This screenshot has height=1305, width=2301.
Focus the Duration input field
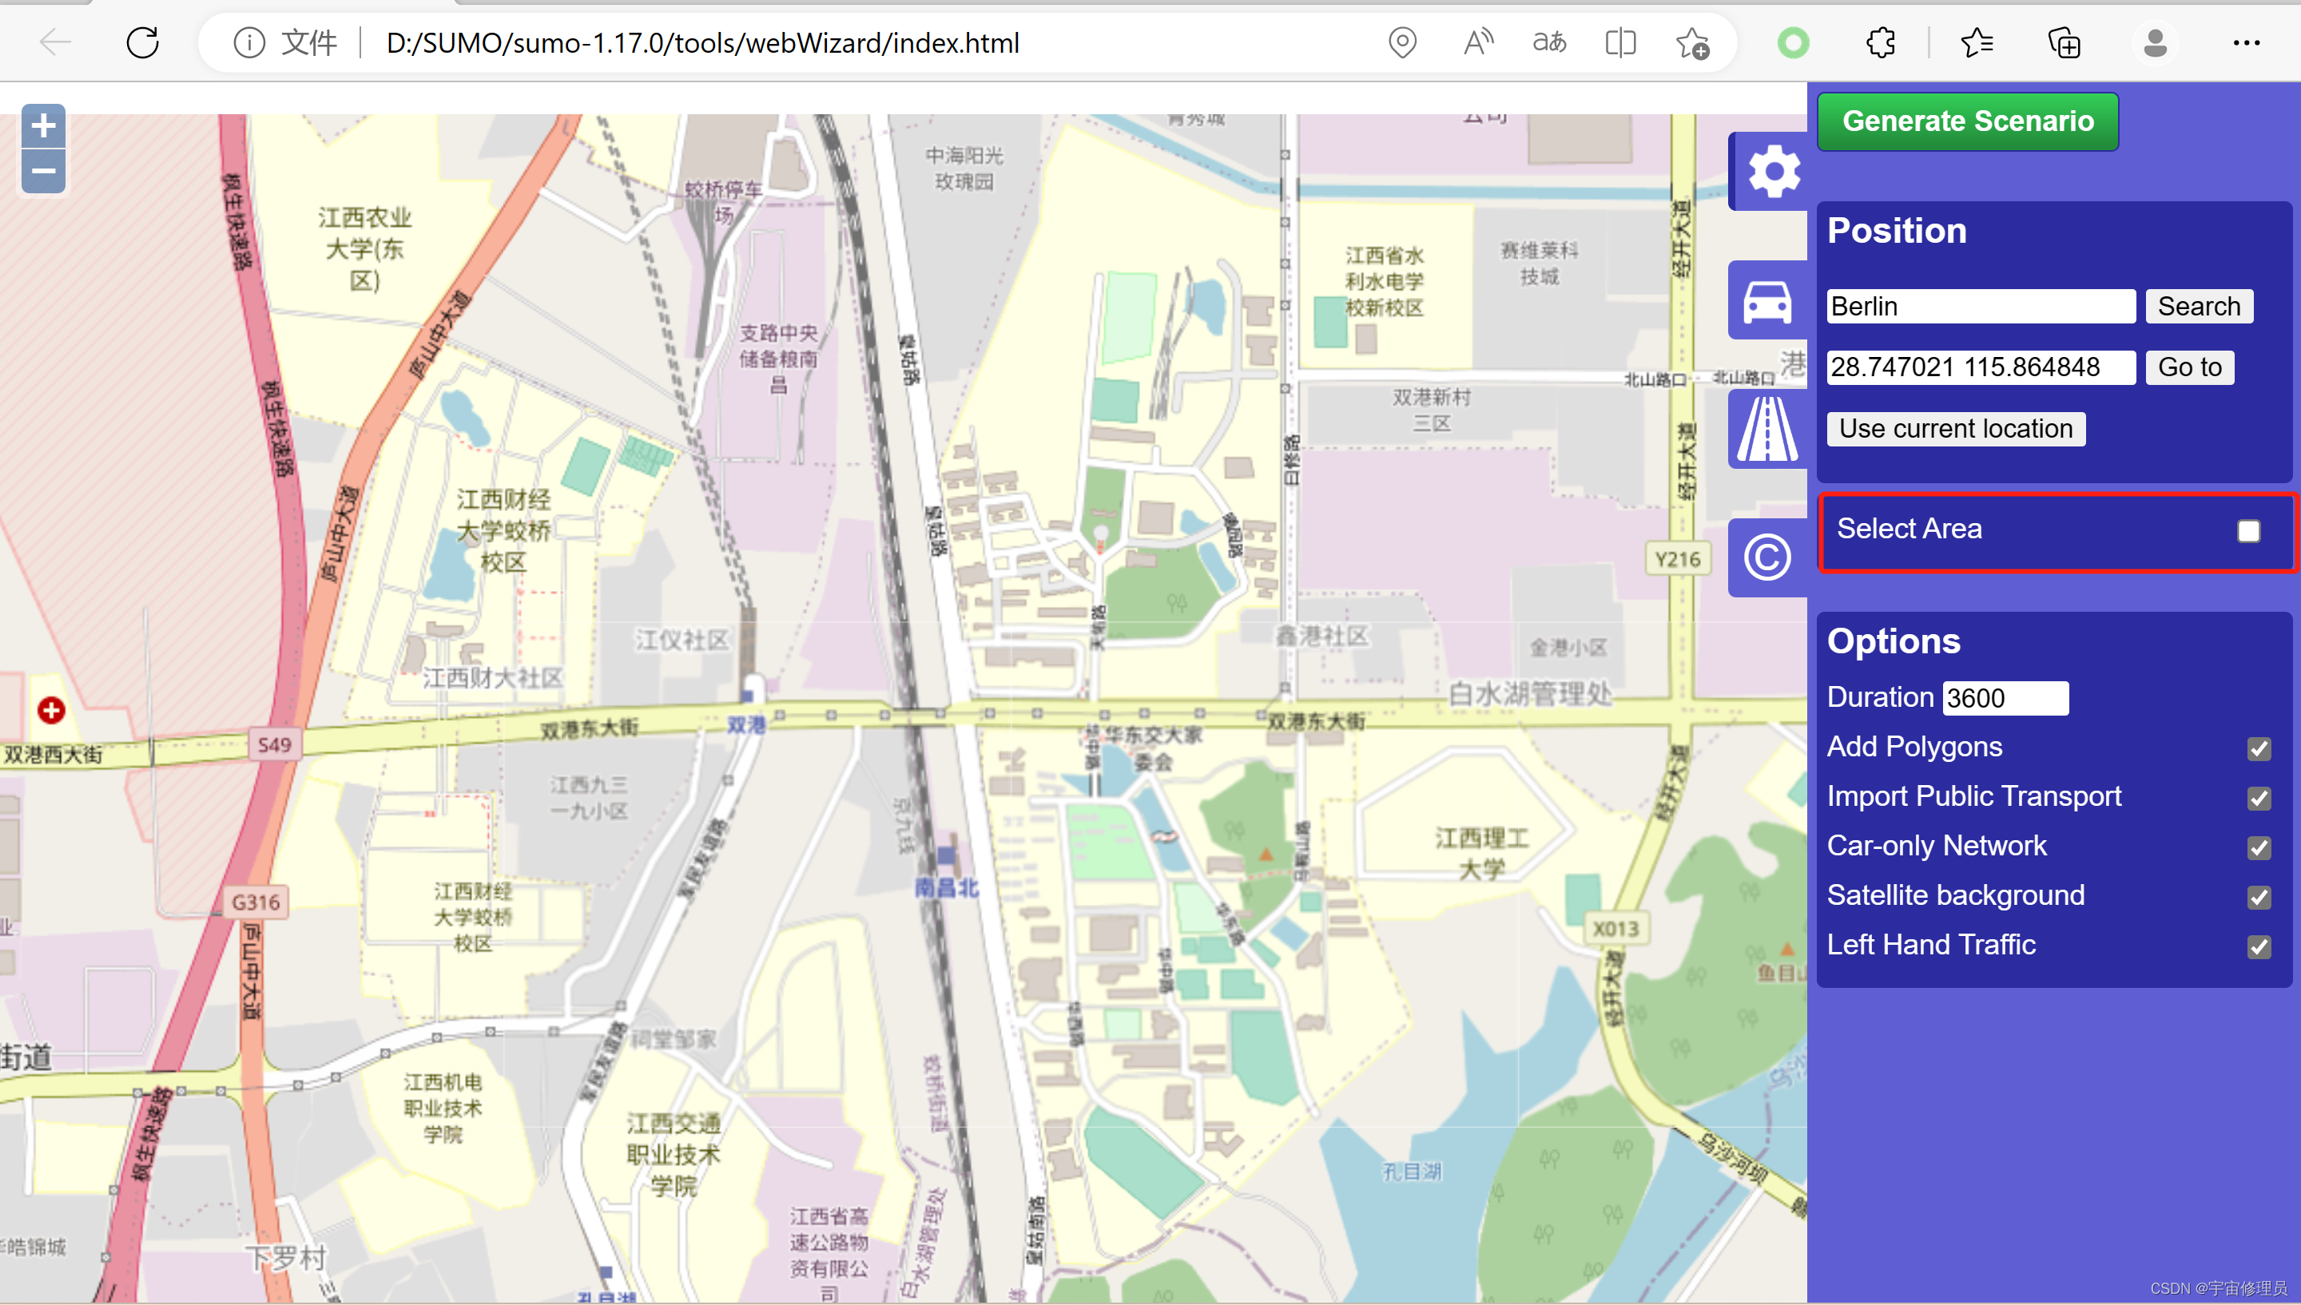pos(2005,698)
